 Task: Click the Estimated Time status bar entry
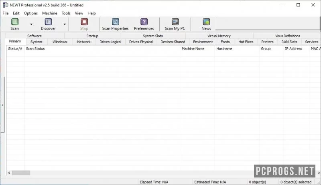tap(210, 182)
